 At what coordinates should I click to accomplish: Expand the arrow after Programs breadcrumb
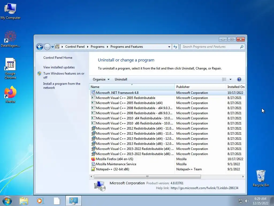[107, 47]
